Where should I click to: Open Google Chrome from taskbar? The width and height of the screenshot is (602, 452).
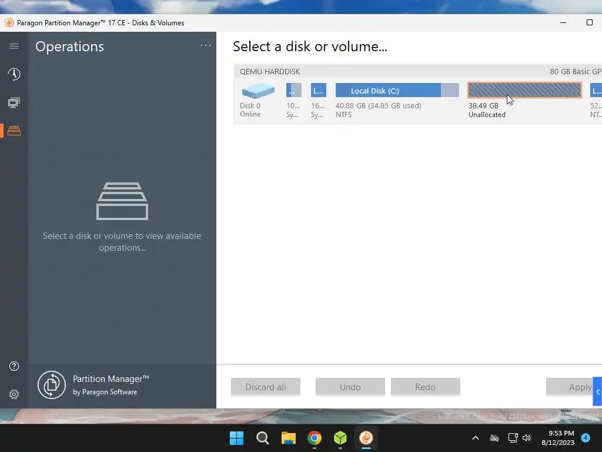(x=315, y=438)
